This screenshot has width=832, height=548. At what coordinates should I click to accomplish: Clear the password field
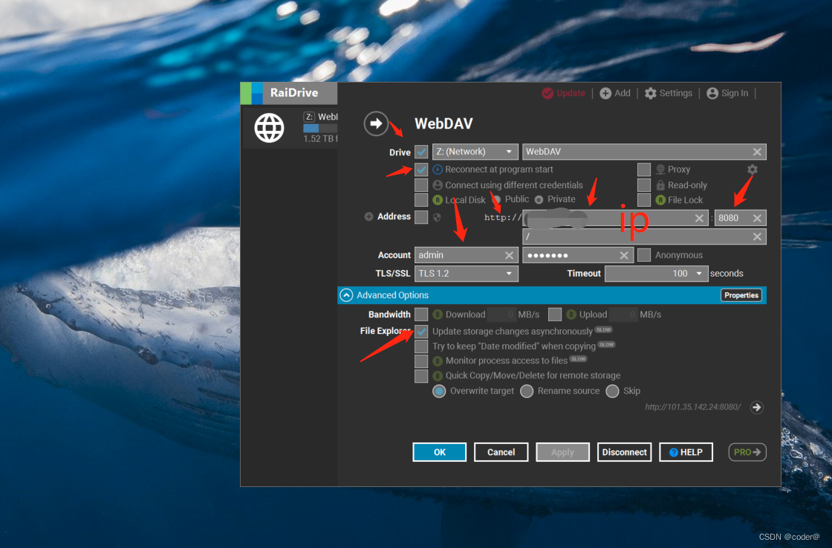(x=624, y=256)
